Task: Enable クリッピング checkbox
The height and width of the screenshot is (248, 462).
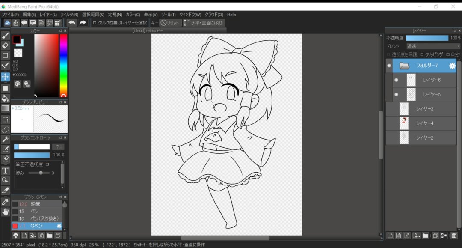Action: click(x=422, y=54)
